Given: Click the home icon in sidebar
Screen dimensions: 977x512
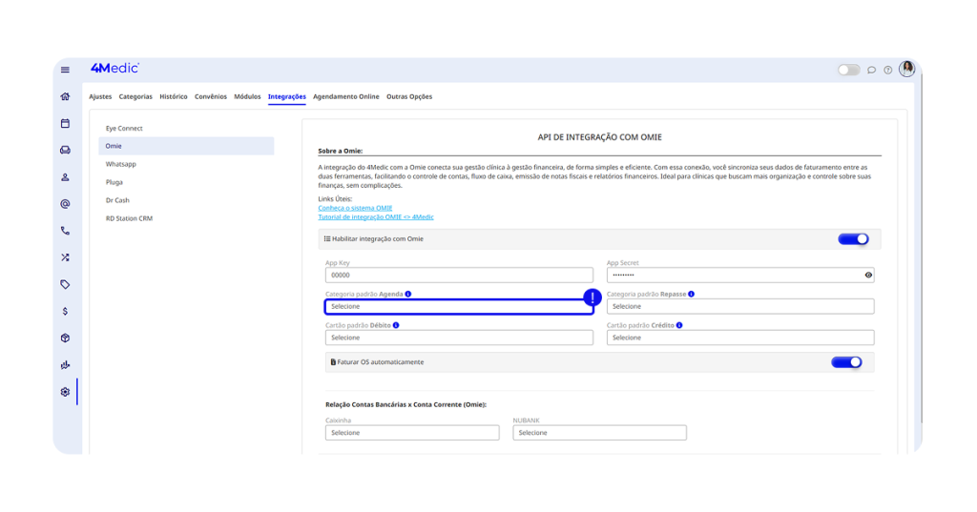Looking at the screenshot, I should click(65, 96).
